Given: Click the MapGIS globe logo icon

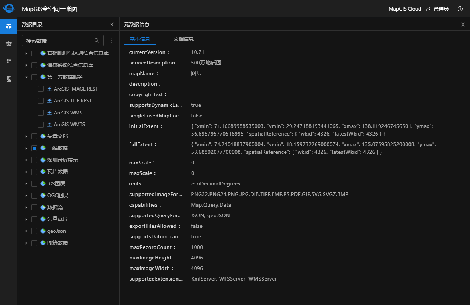Looking at the screenshot, I should coord(8,8).
